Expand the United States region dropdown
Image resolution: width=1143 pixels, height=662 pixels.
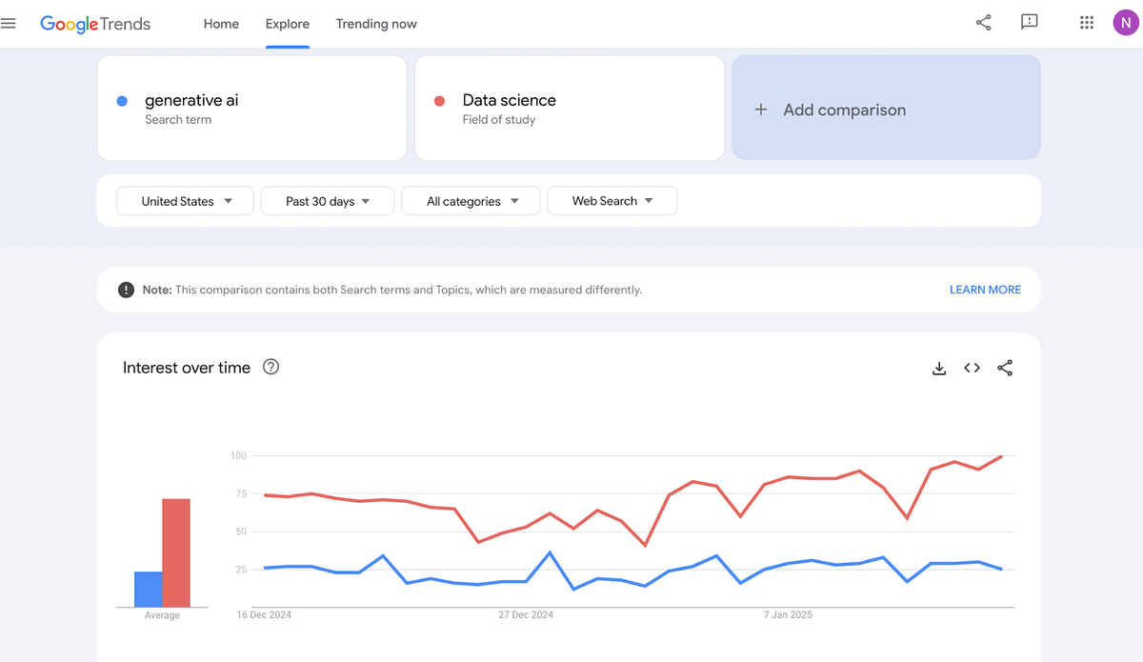(186, 201)
